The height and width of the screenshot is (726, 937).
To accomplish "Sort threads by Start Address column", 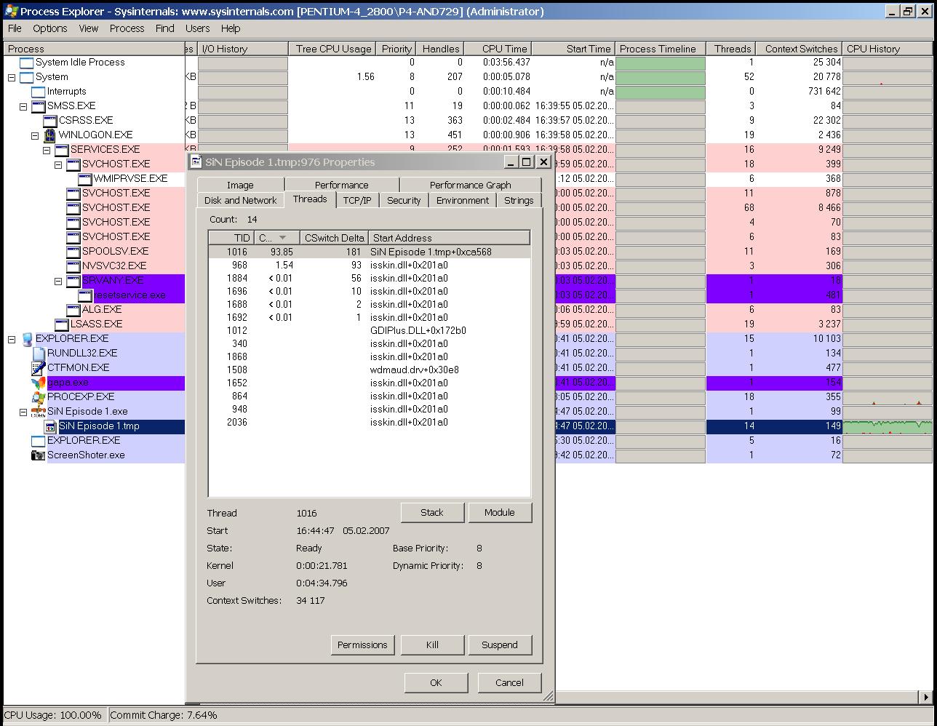I will pos(449,238).
